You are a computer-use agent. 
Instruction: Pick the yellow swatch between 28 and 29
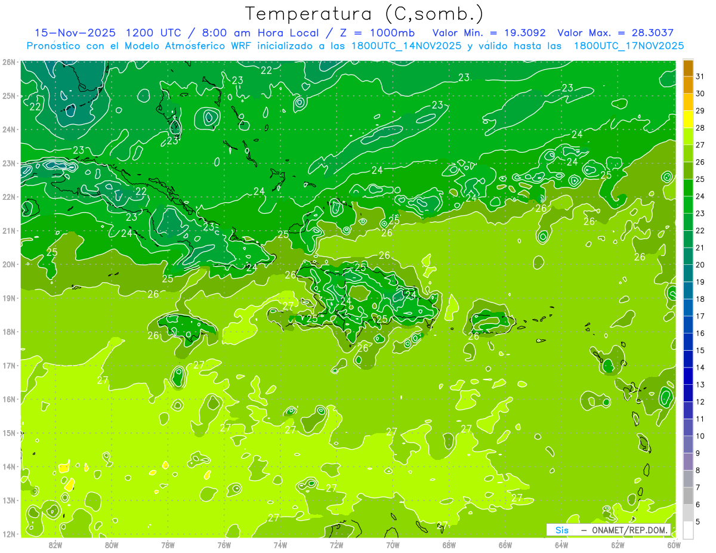point(688,119)
